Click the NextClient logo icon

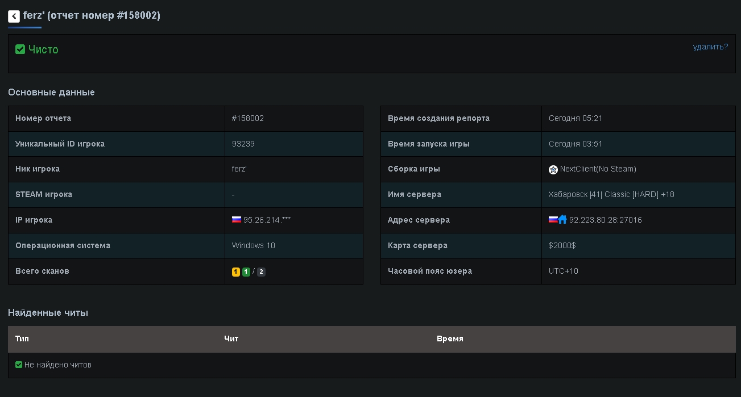[x=553, y=169]
